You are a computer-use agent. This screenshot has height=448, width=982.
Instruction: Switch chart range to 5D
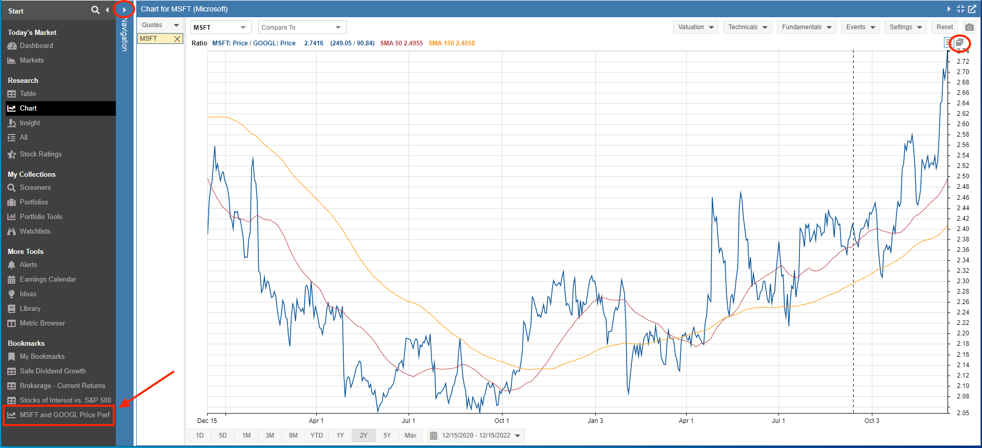point(223,435)
